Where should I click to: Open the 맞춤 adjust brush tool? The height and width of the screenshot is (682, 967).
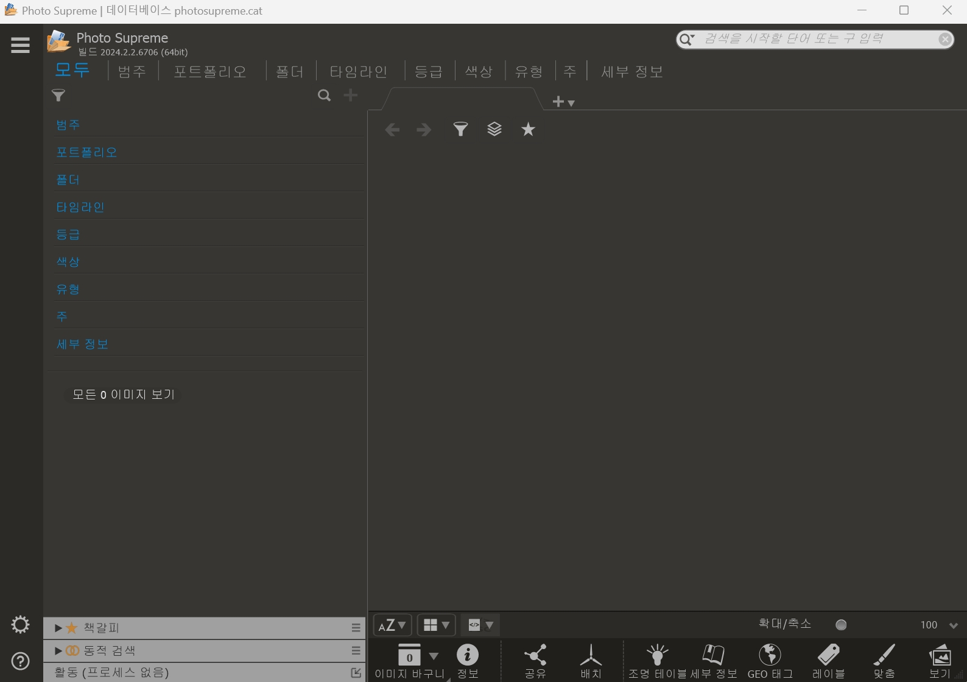884,661
